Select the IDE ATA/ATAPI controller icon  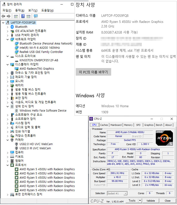(x=12, y=31)
